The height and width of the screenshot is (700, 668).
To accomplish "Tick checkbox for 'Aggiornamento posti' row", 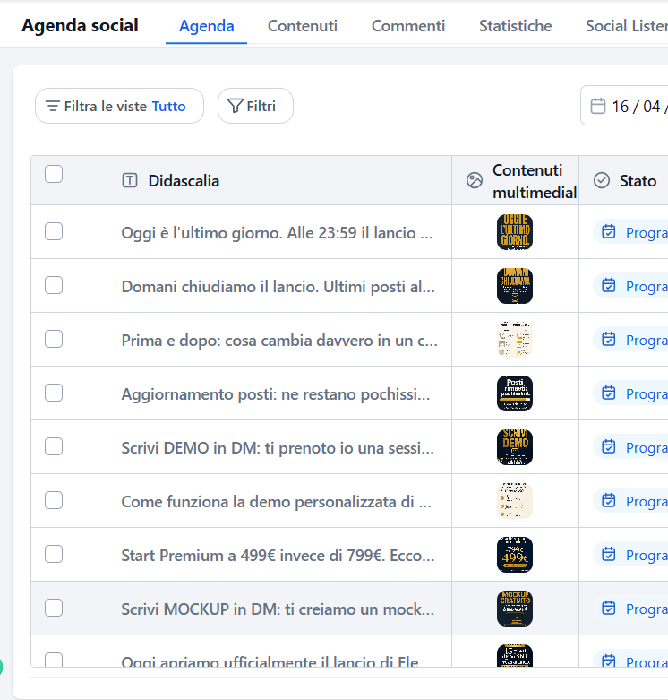I will [x=54, y=393].
